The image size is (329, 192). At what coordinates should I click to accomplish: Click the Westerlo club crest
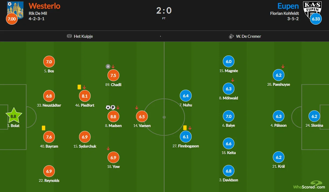point(15,9)
